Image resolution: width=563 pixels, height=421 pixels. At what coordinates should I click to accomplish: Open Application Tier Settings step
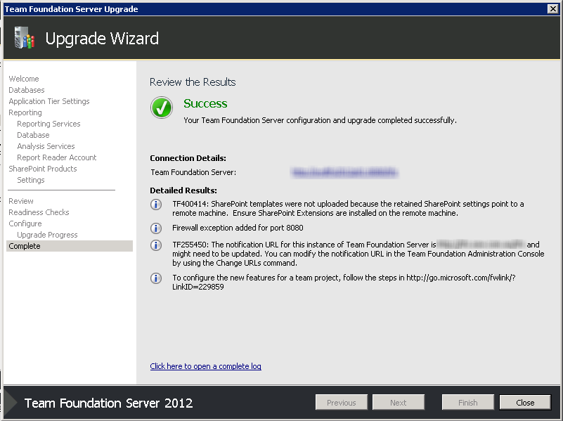click(49, 101)
